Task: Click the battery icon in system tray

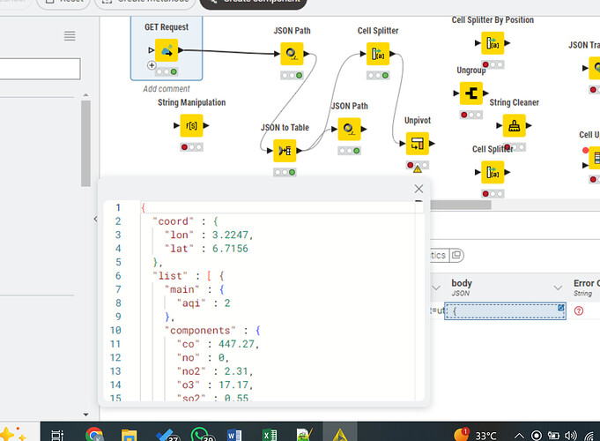Action: pos(553,436)
